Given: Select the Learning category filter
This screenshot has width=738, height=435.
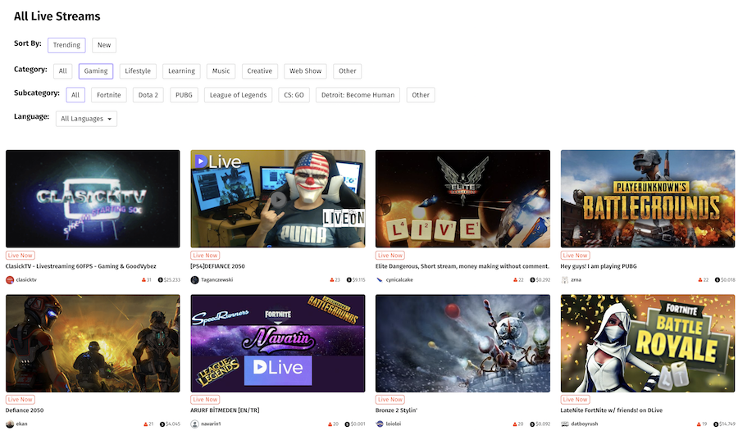Looking at the screenshot, I should (182, 71).
